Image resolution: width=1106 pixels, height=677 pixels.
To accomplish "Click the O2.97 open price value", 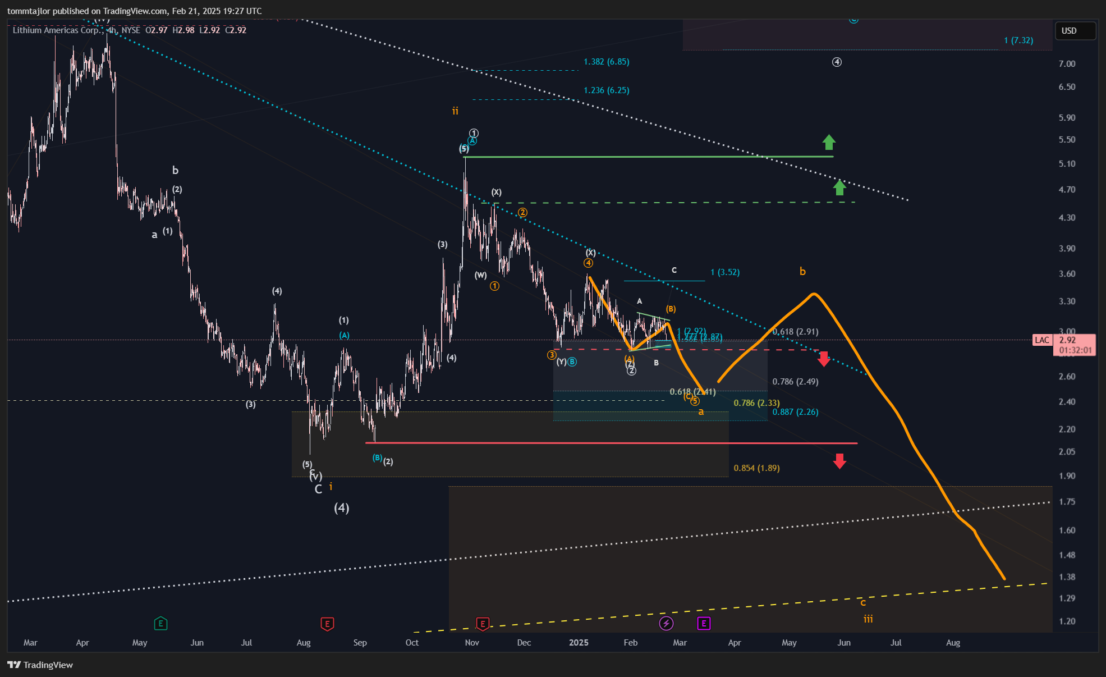I will click(157, 30).
